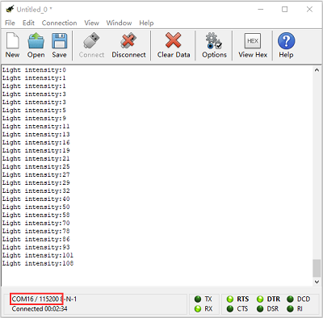Viewport: 323px width, 318px height.
Task: Click the scrollbar down arrow
Action: (317, 282)
